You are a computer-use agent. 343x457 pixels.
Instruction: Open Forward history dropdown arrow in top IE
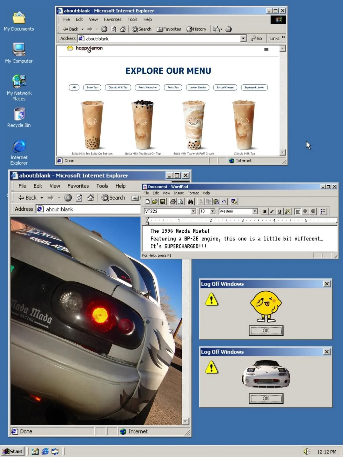pos(97,29)
